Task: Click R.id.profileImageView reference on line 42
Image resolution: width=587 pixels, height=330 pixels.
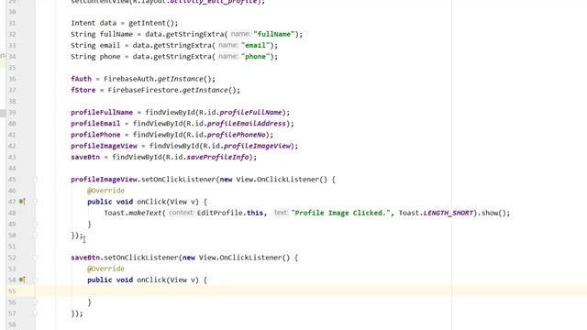Action: (x=247, y=146)
